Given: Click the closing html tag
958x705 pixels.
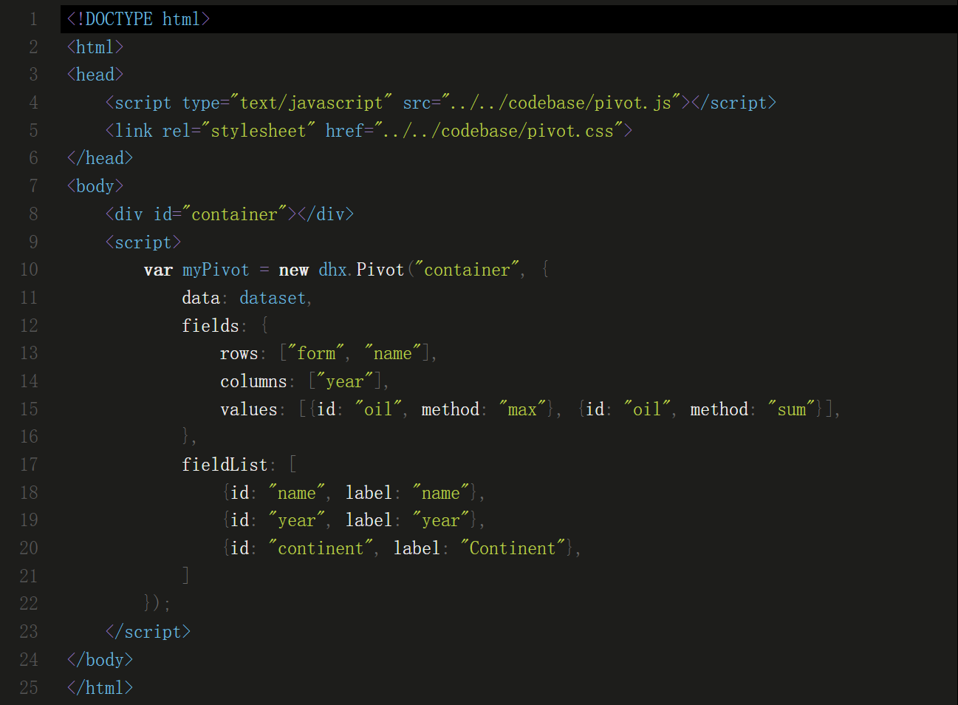Looking at the screenshot, I should tap(100, 688).
